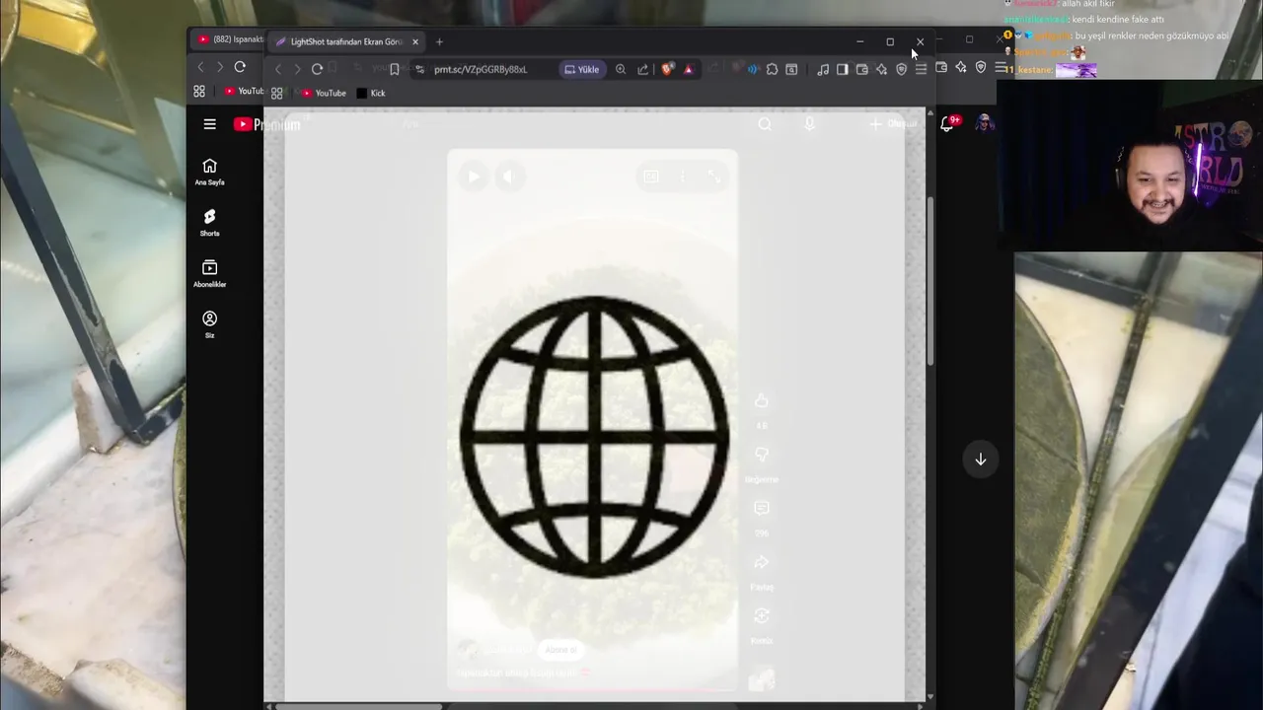Minimize the front LightShot window

tap(859, 41)
